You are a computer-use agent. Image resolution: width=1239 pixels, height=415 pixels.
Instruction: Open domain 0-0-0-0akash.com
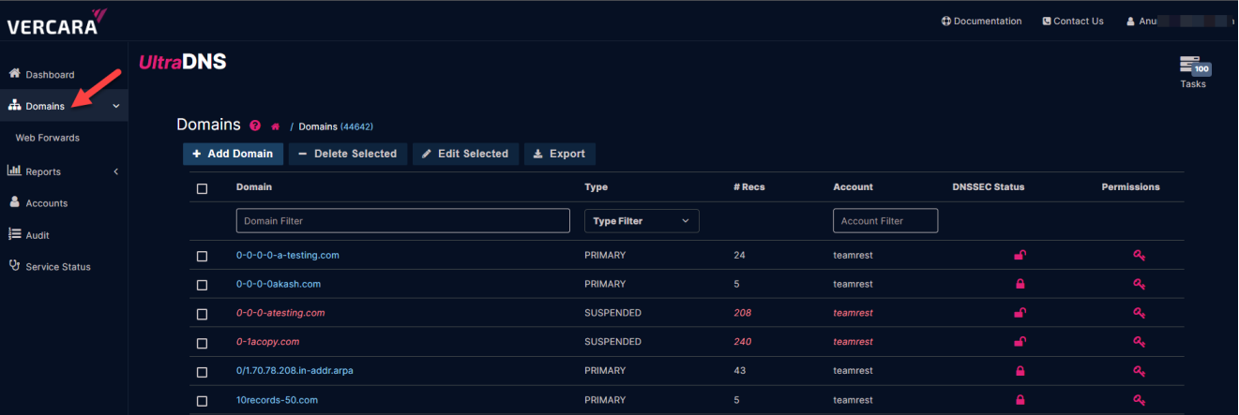click(x=279, y=284)
